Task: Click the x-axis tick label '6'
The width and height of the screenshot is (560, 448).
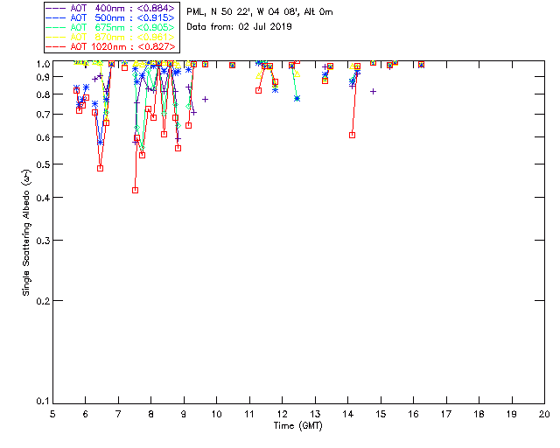Action: point(86,414)
